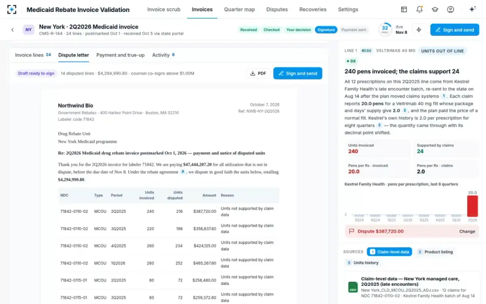486x304 pixels.
Task: Open citation 1 in explanation text
Action: (444, 96)
